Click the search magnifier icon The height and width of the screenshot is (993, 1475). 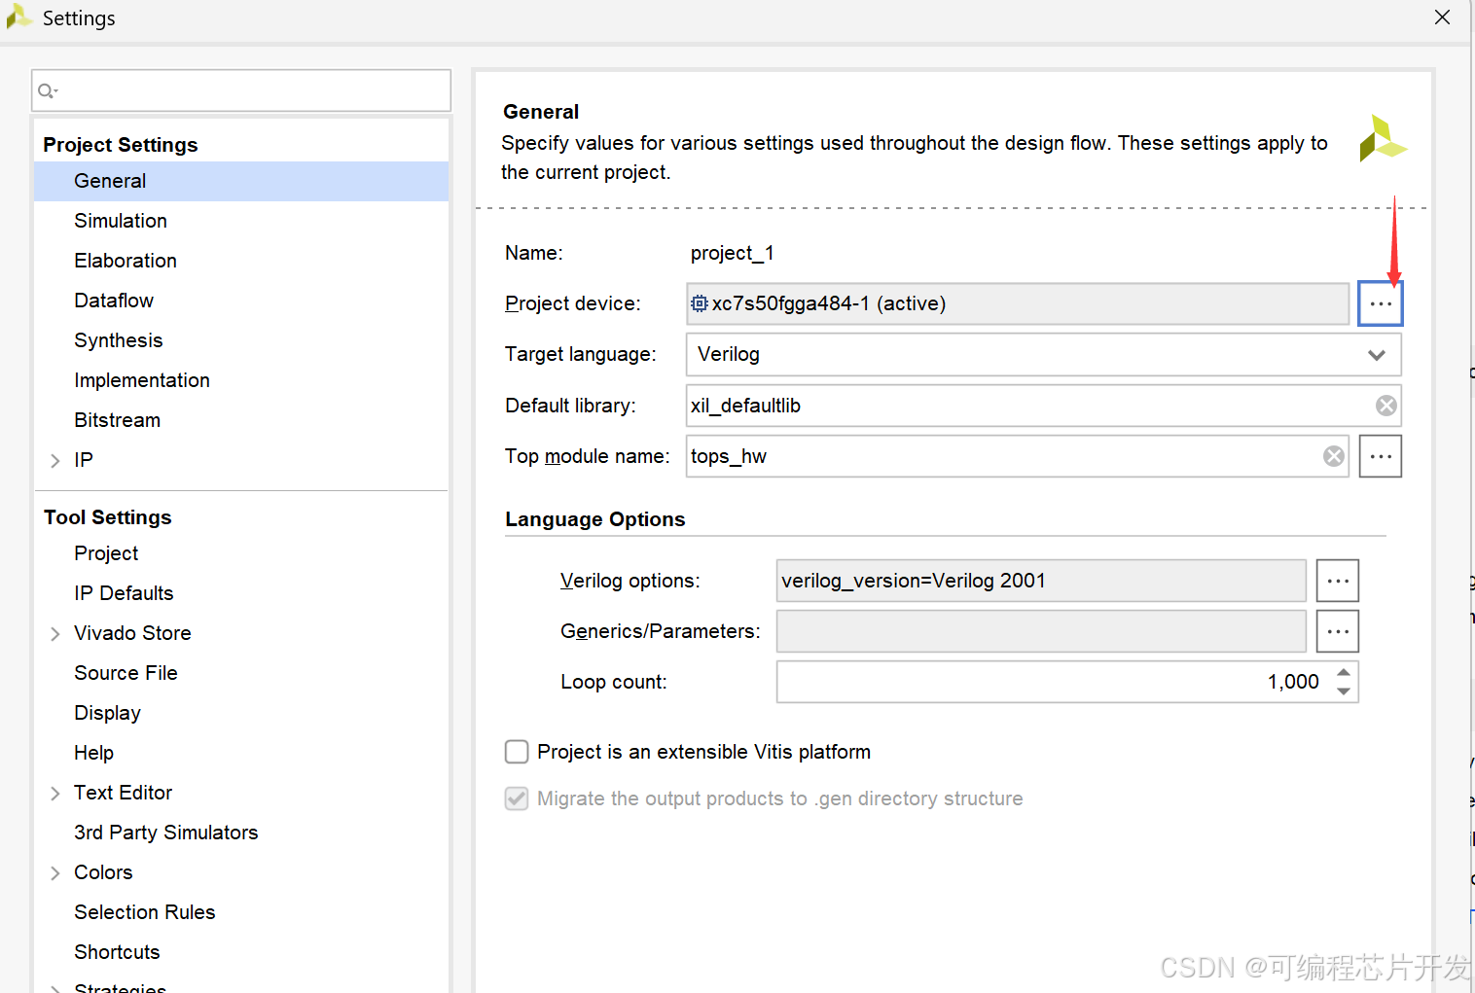coord(47,91)
